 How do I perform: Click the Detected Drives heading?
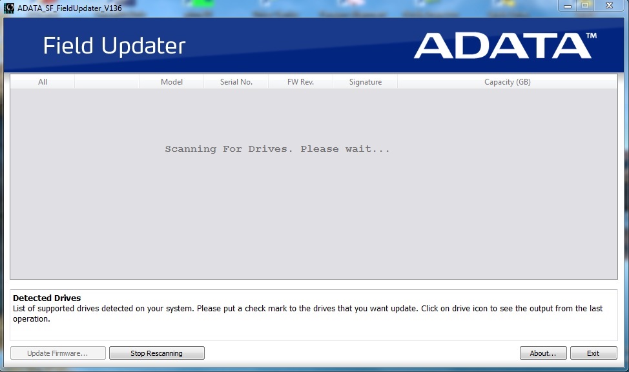[x=47, y=298]
